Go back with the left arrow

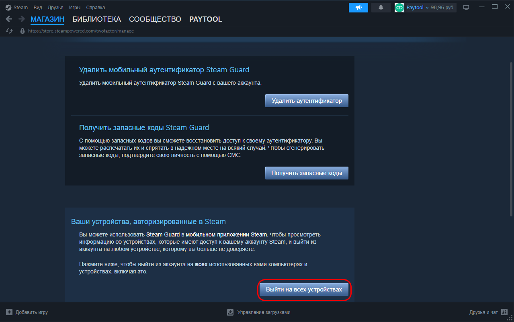9,19
